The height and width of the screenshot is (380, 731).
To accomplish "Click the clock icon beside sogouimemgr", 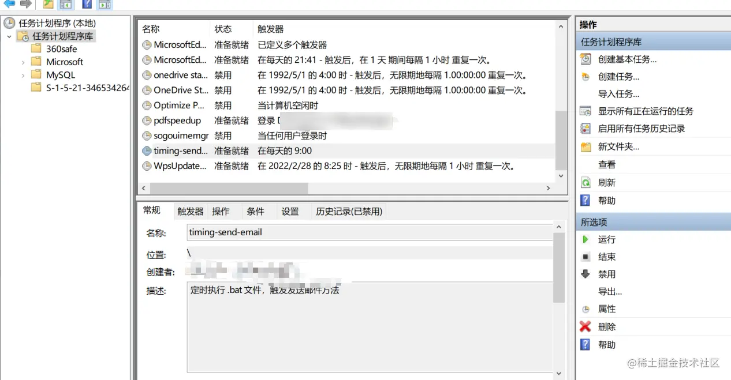I will pos(147,136).
